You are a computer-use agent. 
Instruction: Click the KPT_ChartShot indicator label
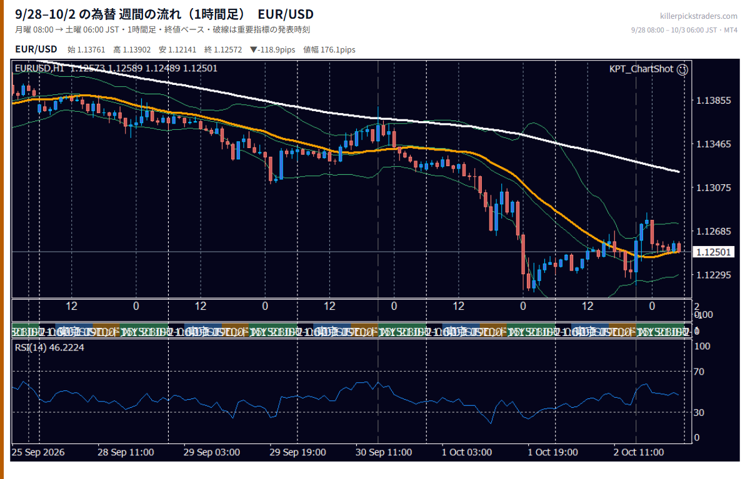point(641,69)
